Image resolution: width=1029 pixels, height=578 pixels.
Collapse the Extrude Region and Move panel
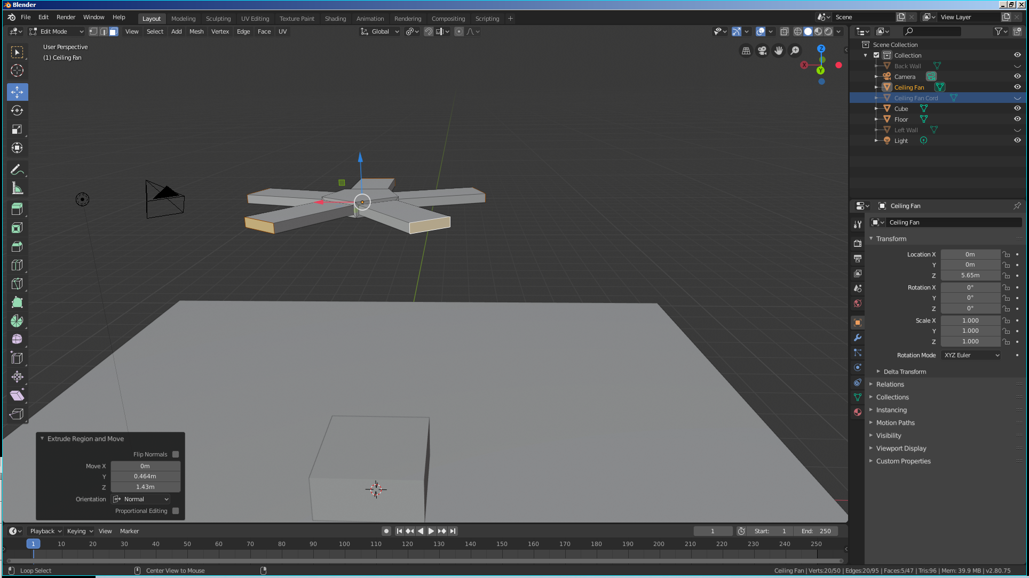click(42, 438)
